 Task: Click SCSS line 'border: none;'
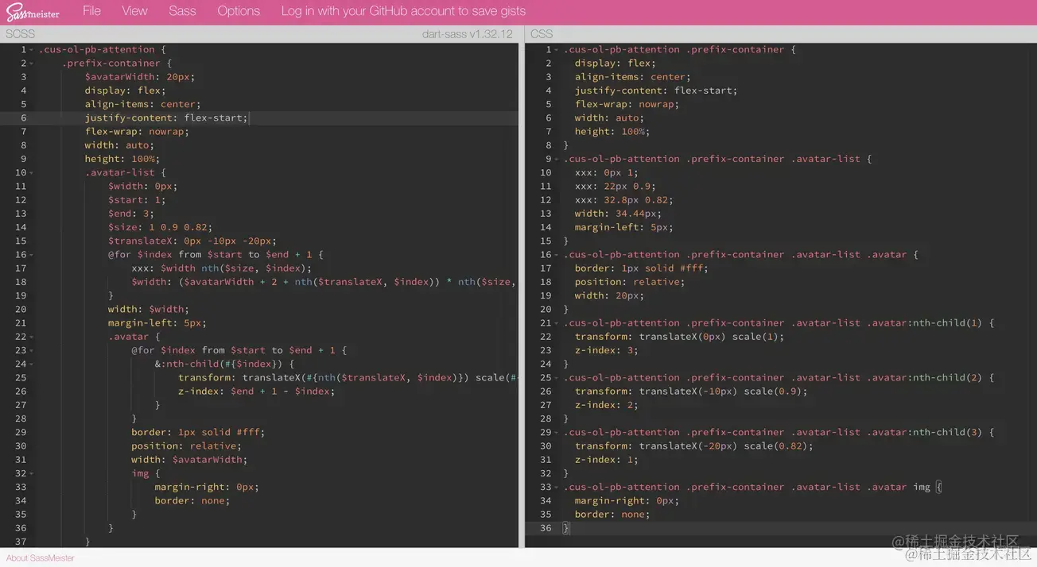point(192,501)
